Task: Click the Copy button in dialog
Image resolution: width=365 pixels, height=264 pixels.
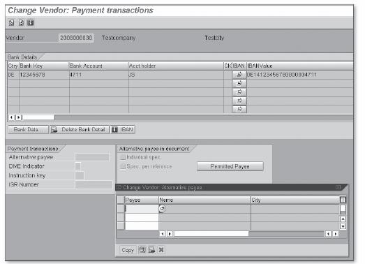Action: coord(128,250)
